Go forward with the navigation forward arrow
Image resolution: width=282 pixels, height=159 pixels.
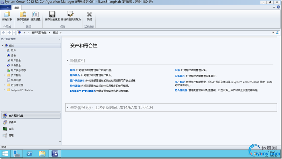[x=9, y=33]
